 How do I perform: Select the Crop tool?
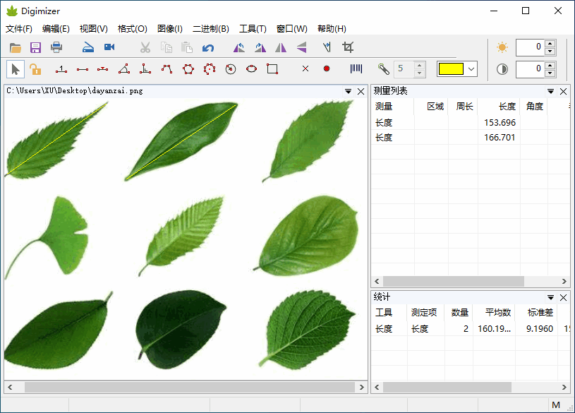349,47
